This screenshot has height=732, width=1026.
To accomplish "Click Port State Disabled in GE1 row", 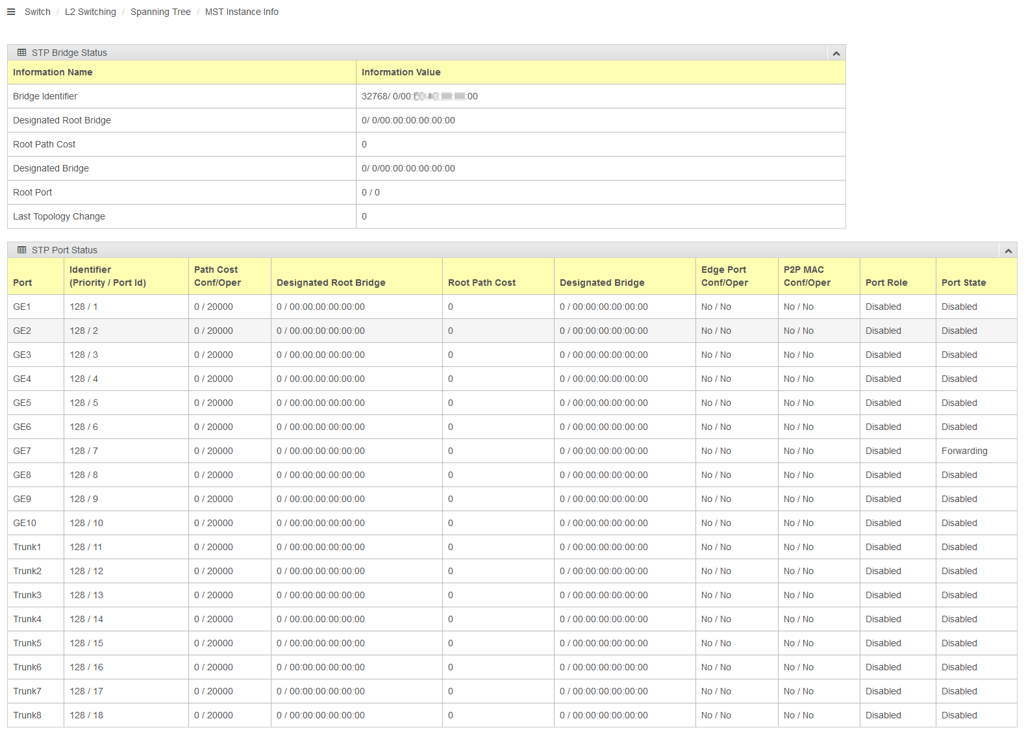I will pos(959,307).
